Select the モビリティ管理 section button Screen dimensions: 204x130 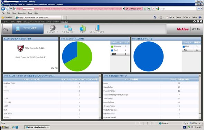click(x=28, y=29)
